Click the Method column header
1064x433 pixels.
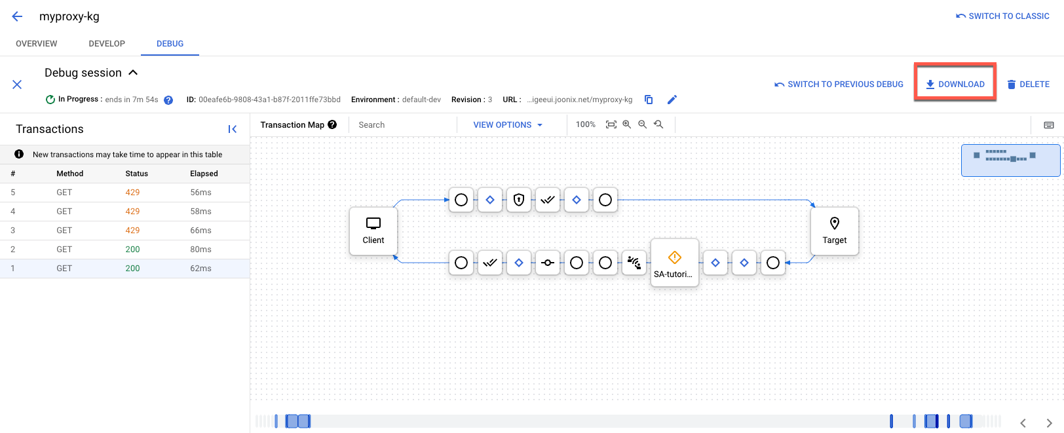coord(69,174)
